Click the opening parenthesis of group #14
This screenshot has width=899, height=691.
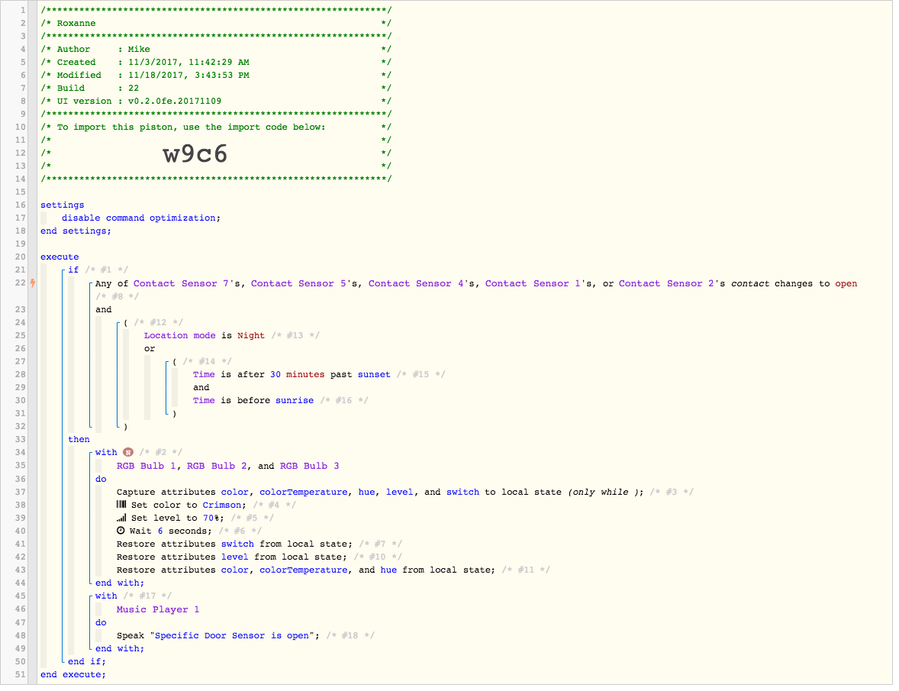[x=174, y=361]
